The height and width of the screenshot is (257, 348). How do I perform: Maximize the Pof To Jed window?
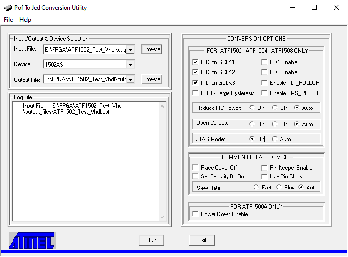click(x=314, y=8)
